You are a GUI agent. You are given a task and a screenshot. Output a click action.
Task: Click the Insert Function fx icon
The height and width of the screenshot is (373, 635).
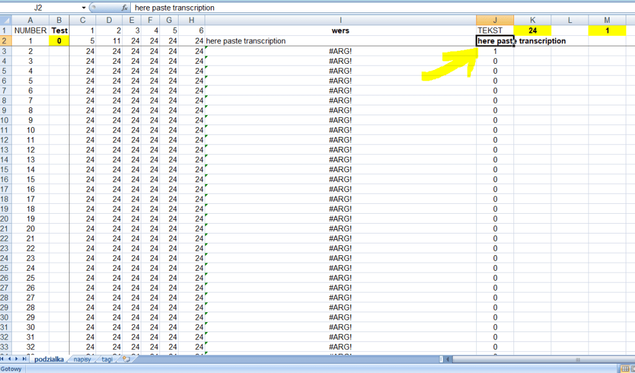click(x=125, y=8)
